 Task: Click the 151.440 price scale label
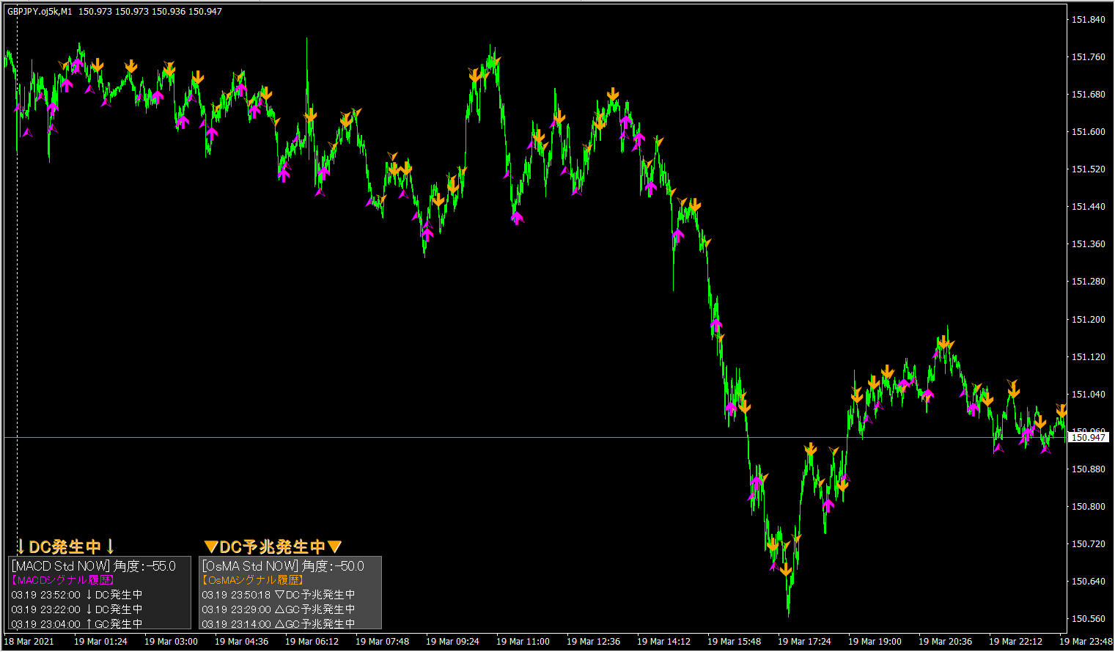1089,207
